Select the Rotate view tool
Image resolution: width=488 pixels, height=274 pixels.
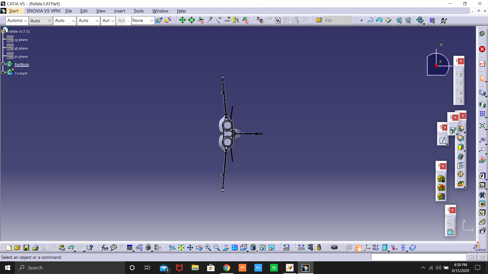199,248
